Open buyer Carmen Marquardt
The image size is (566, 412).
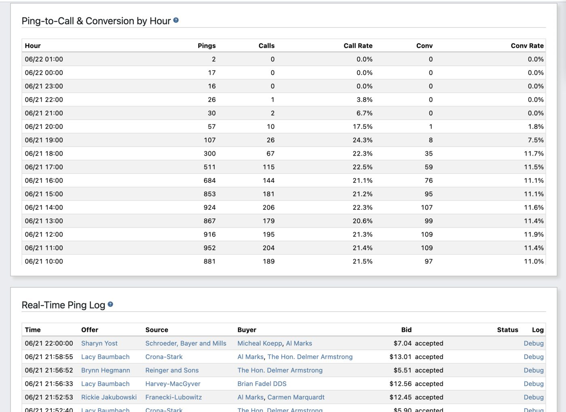tap(296, 397)
